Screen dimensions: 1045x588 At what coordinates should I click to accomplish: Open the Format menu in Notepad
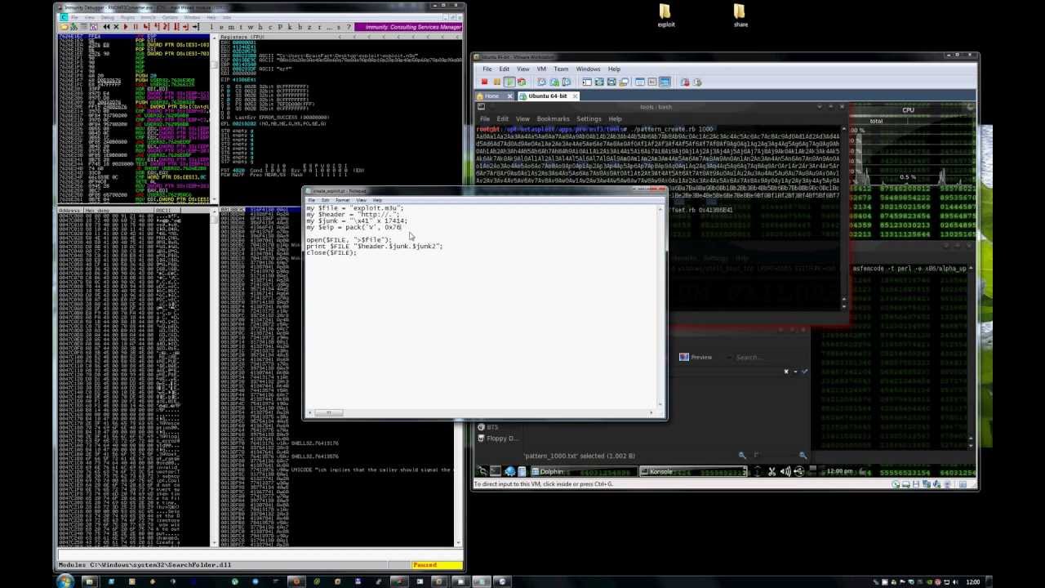tap(343, 200)
